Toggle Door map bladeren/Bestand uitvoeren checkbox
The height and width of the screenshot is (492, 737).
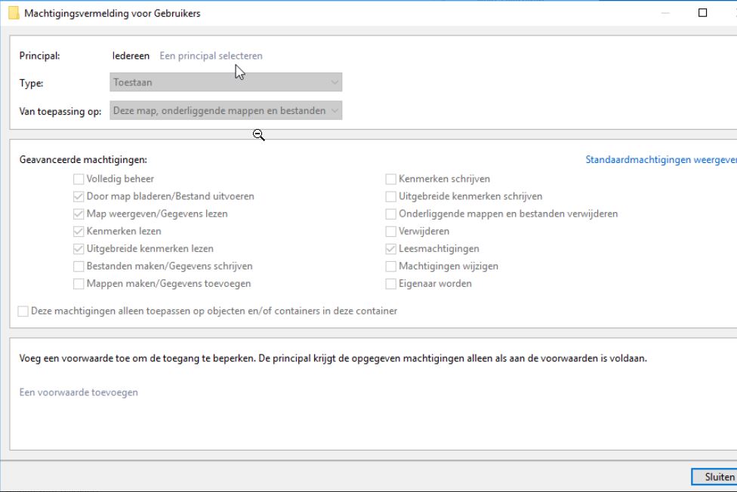(79, 196)
